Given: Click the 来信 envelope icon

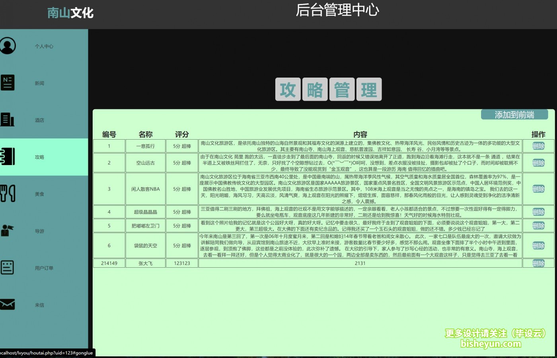Looking at the screenshot, I should point(7,305).
